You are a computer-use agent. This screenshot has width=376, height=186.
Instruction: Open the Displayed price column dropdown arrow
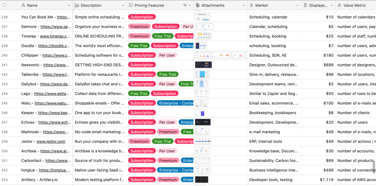click(331, 6)
